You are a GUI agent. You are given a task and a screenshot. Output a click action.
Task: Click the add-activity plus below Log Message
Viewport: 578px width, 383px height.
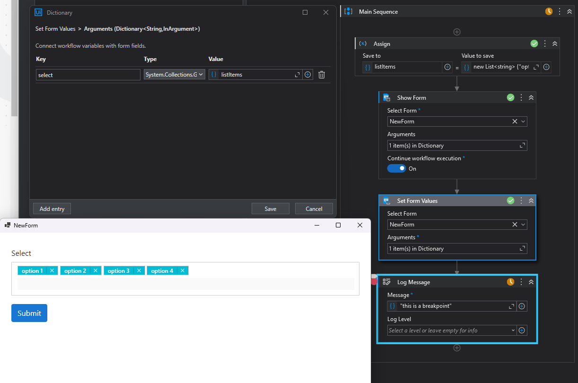coord(457,348)
